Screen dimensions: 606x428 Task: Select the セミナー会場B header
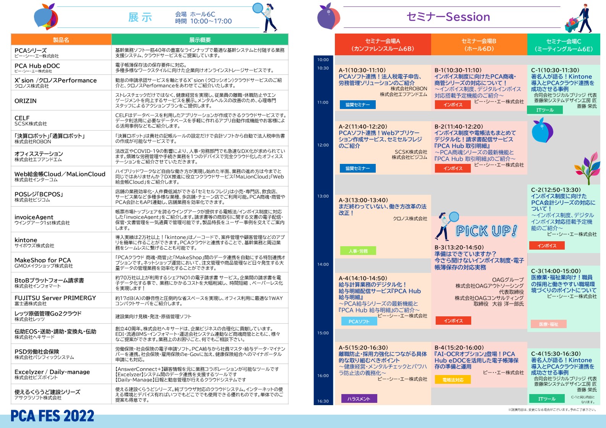479,45
